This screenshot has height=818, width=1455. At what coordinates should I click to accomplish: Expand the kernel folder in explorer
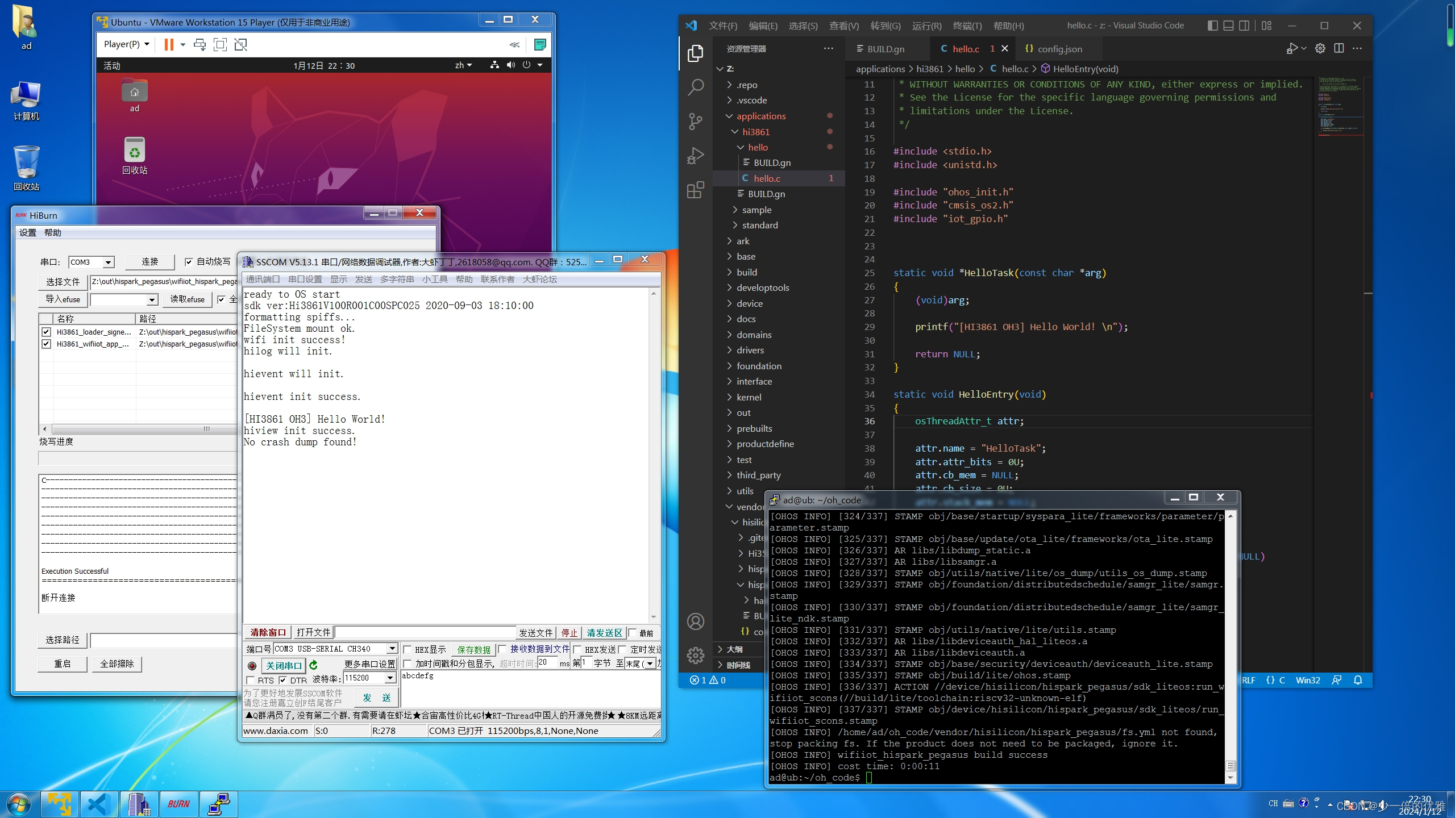coord(749,397)
